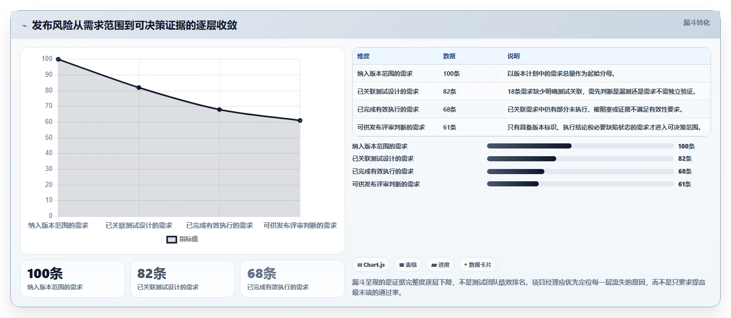Click the 61条 table data cell
This screenshot has width=731, height=318.
pyautogui.click(x=450, y=128)
